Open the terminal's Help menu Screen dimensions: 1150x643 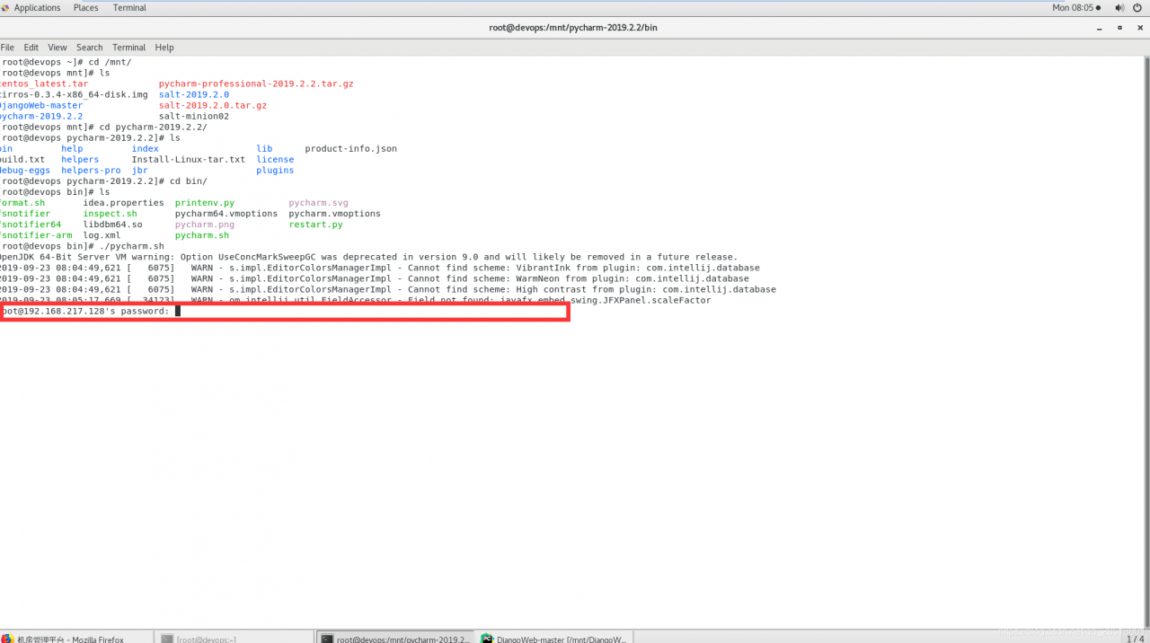164,48
